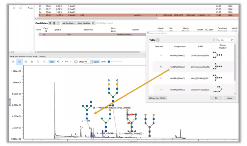The image size is (247, 146).
Task: Click the search icon after Delete Candidate
Action: pos(93,23)
